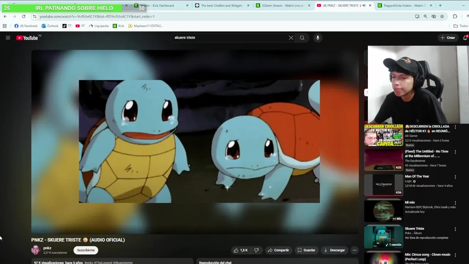Download the video with Descargar
Image resolution: width=469 pixels, height=264 pixels.
pyautogui.click(x=334, y=250)
